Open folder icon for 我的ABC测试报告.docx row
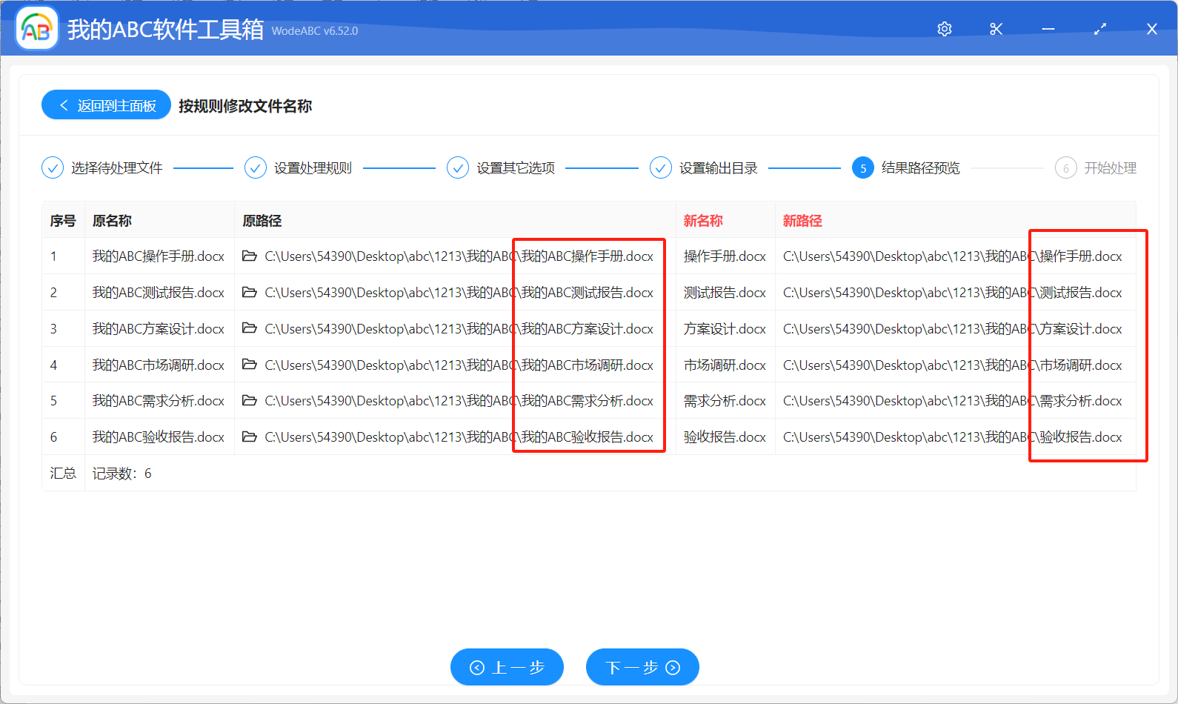Screen dimensions: 1178x704 click(x=250, y=293)
